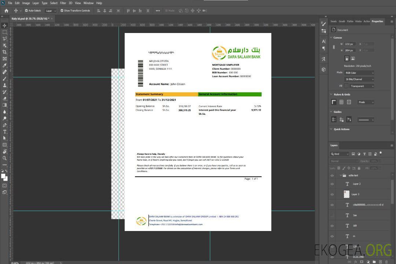The width and height of the screenshot is (396, 264).
Task: Open the Paragraph panel icon
Action: 324,48
